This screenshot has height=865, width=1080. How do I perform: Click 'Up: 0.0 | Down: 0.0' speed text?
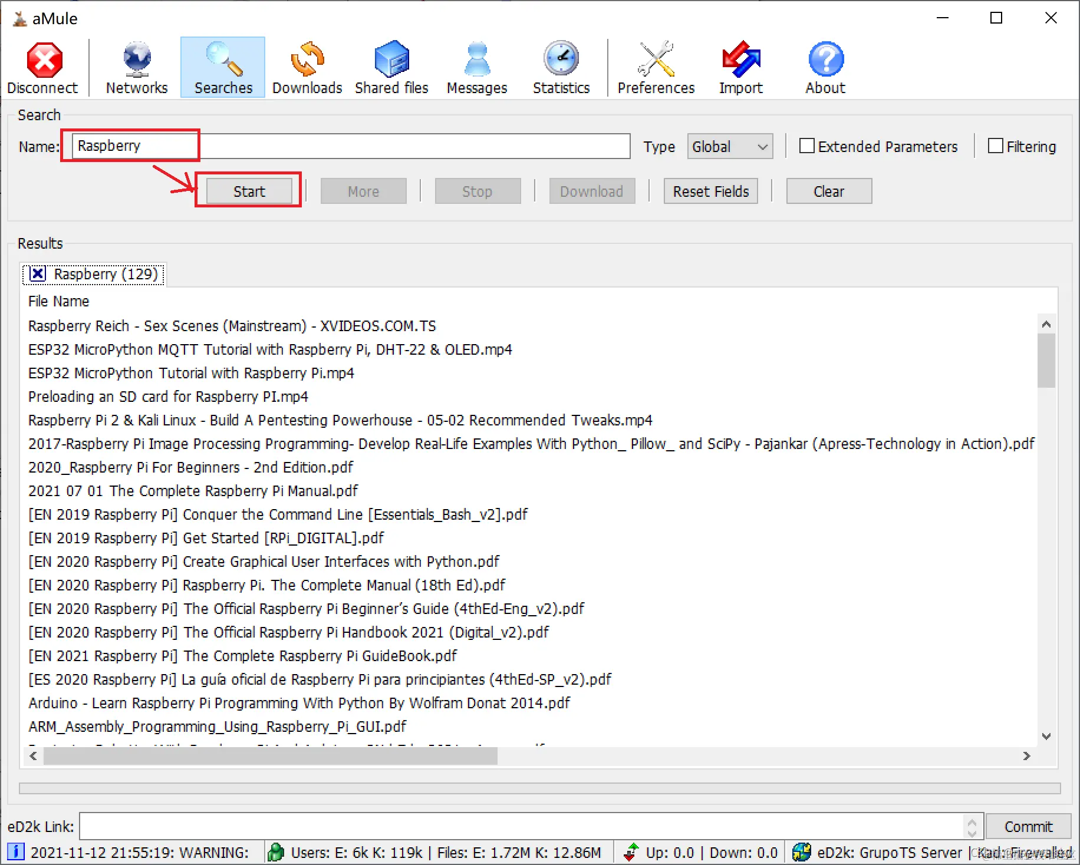[x=712, y=853]
